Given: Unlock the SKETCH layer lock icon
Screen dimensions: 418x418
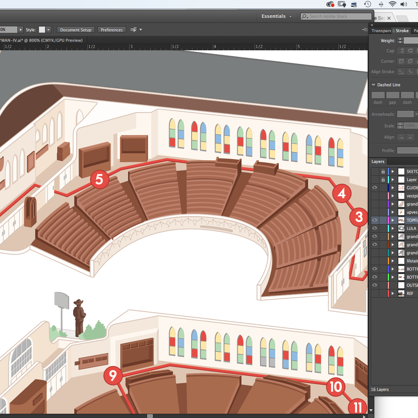Looking at the screenshot, I should [x=383, y=171].
